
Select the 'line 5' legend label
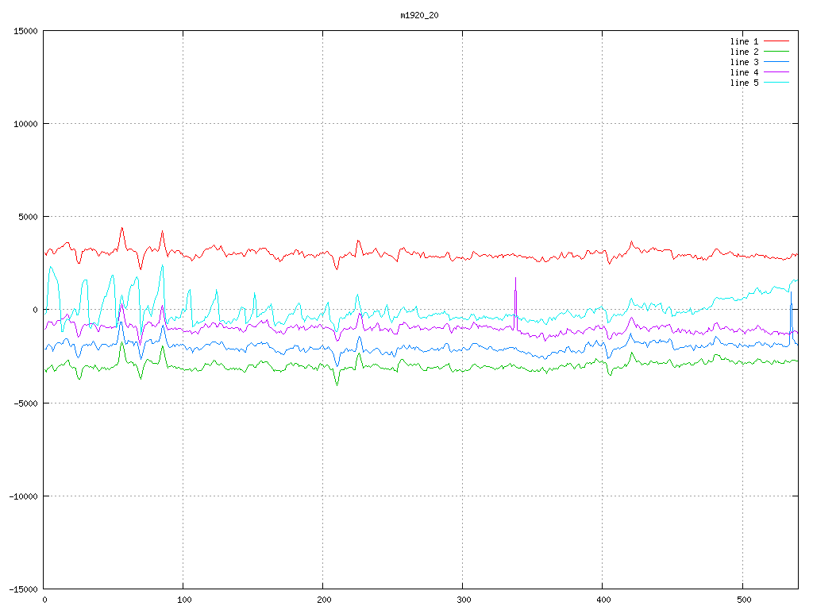click(744, 83)
